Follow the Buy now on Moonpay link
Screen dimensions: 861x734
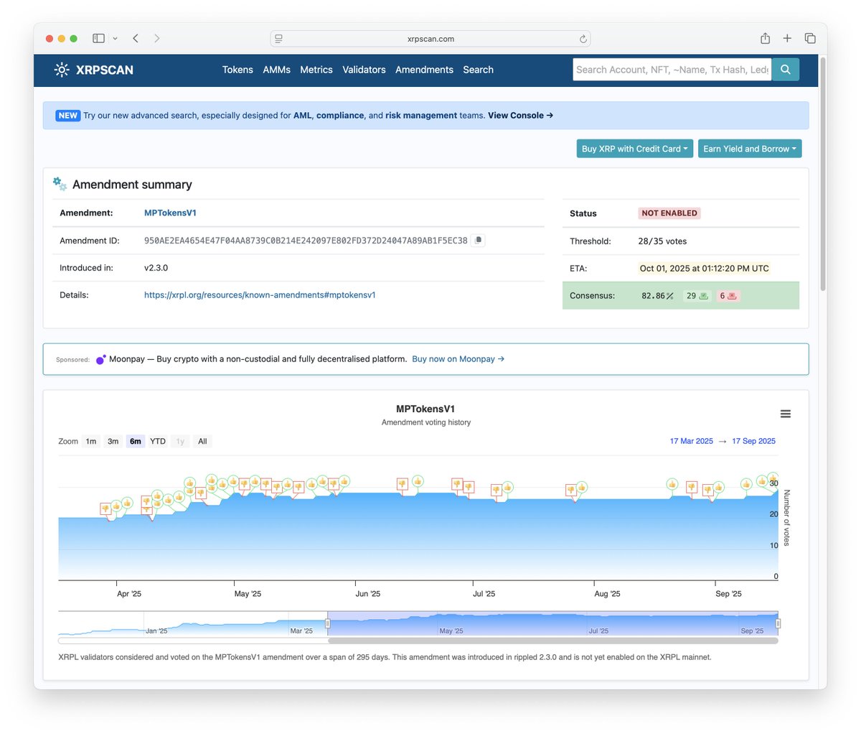(458, 359)
